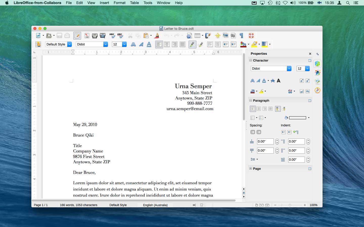Click the Above Paragraph Spacing input field

pos(265,141)
